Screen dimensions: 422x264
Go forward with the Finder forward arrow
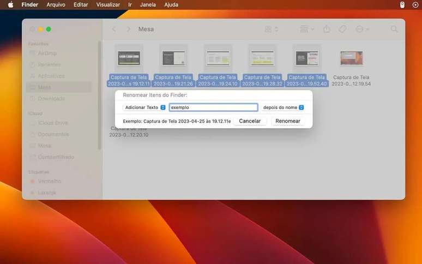click(128, 29)
